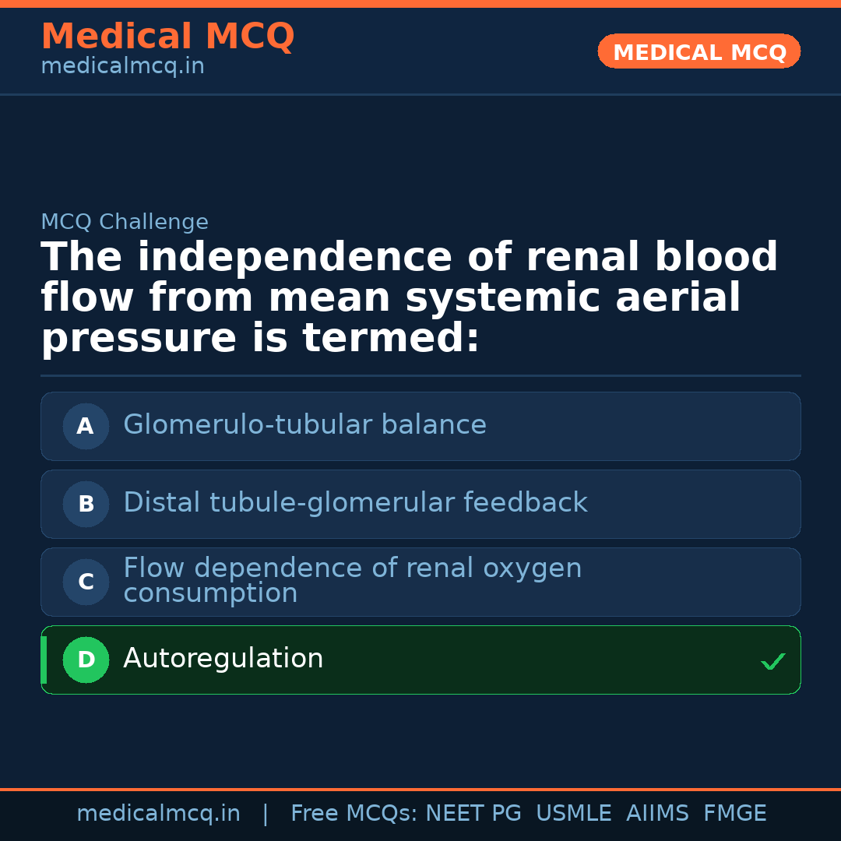Click the green bar left of option D

44,660
